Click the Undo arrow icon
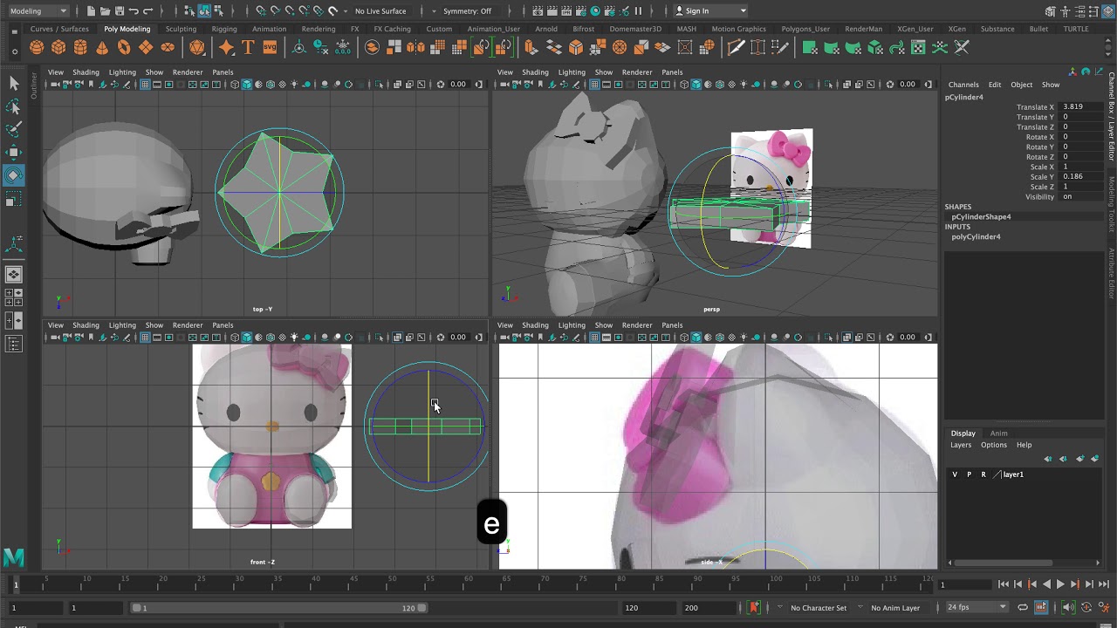 (x=134, y=10)
